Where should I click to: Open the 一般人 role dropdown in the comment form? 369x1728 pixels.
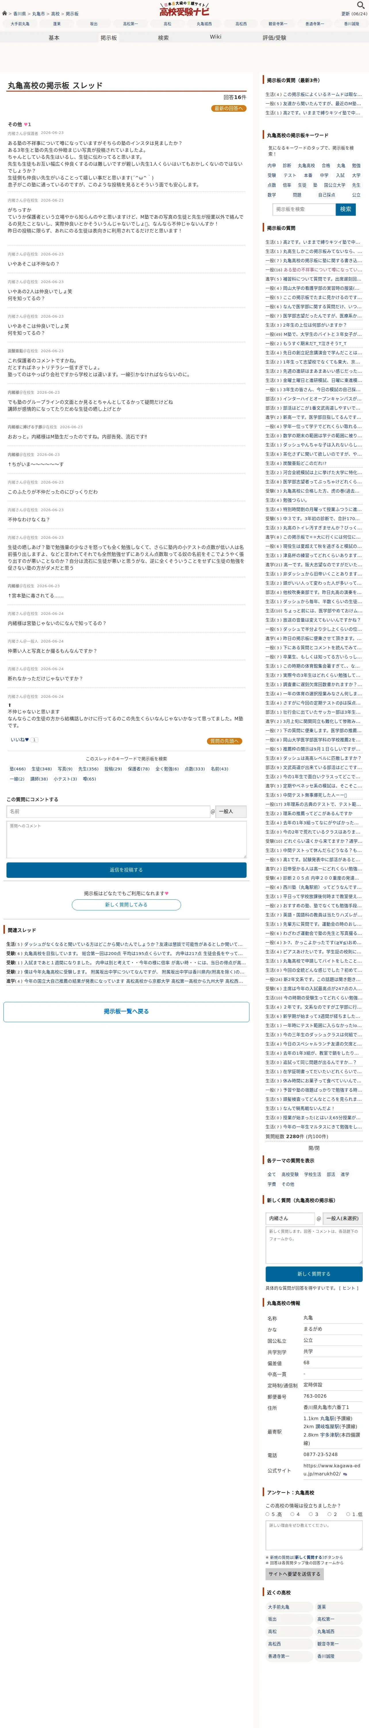(x=231, y=812)
